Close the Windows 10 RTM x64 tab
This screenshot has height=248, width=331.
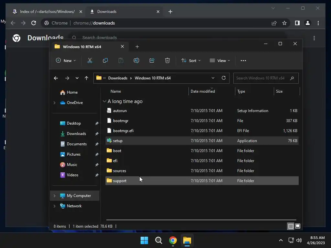tap(123, 46)
